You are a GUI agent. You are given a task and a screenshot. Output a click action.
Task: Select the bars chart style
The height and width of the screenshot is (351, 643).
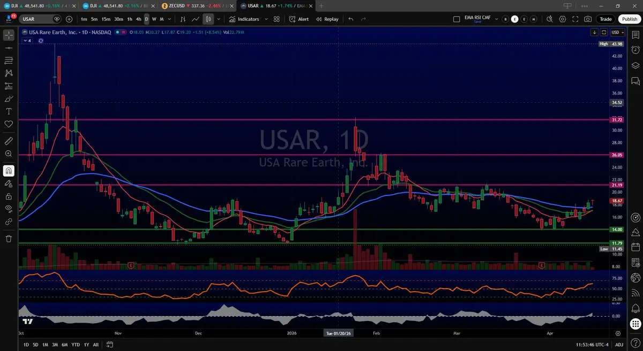183,19
